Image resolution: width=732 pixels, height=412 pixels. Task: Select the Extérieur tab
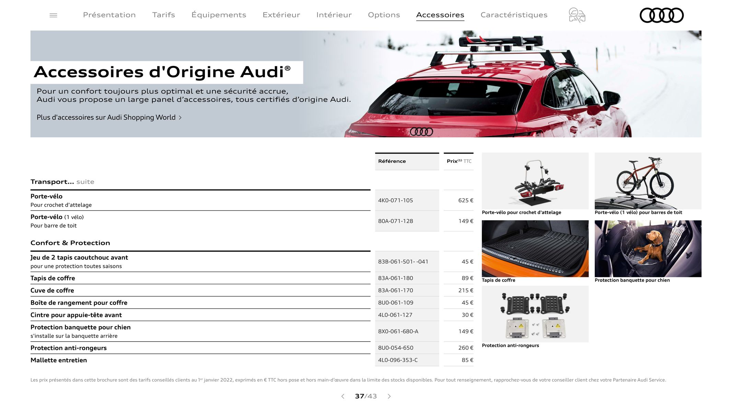pyautogui.click(x=281, y=15)
